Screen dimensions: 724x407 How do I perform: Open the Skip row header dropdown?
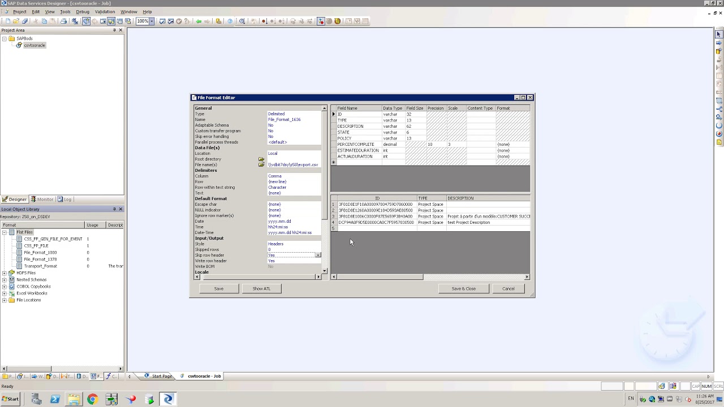pyautogui.click(x=318, y=255)
